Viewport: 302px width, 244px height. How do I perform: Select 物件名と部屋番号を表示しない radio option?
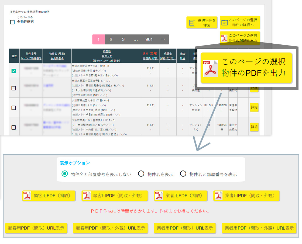coord(65,174)
